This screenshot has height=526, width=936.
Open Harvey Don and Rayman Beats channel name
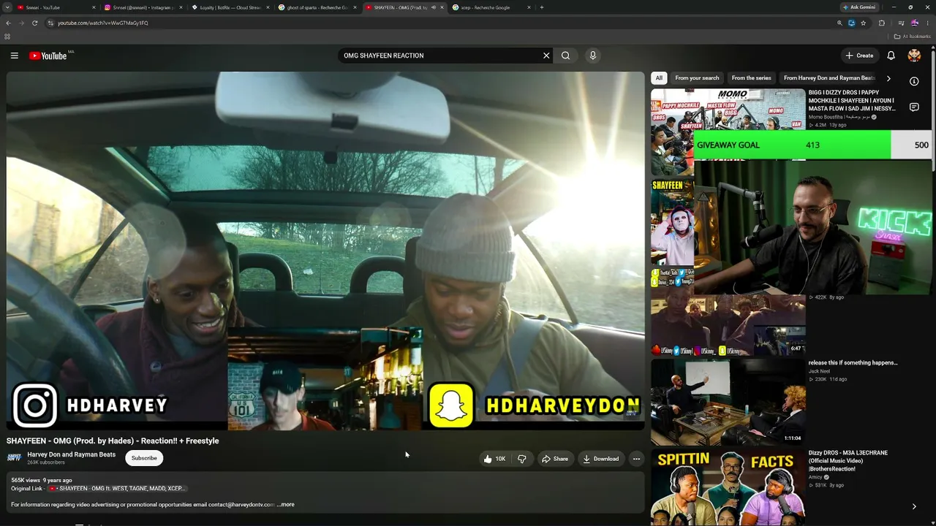pyautogui.click(x=72, y=454)
